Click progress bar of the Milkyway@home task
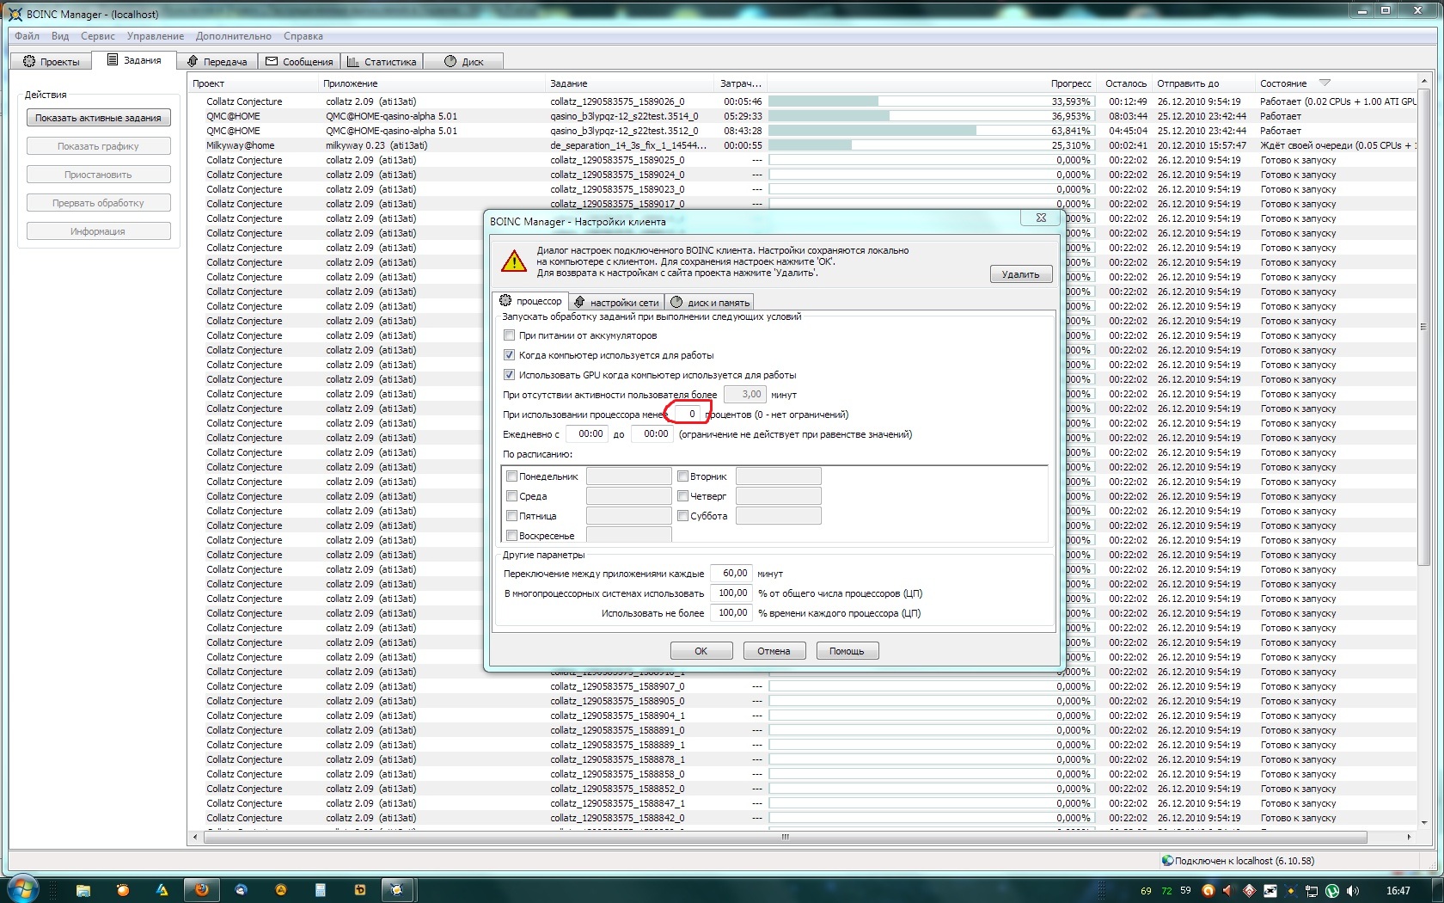 point(931,145)
